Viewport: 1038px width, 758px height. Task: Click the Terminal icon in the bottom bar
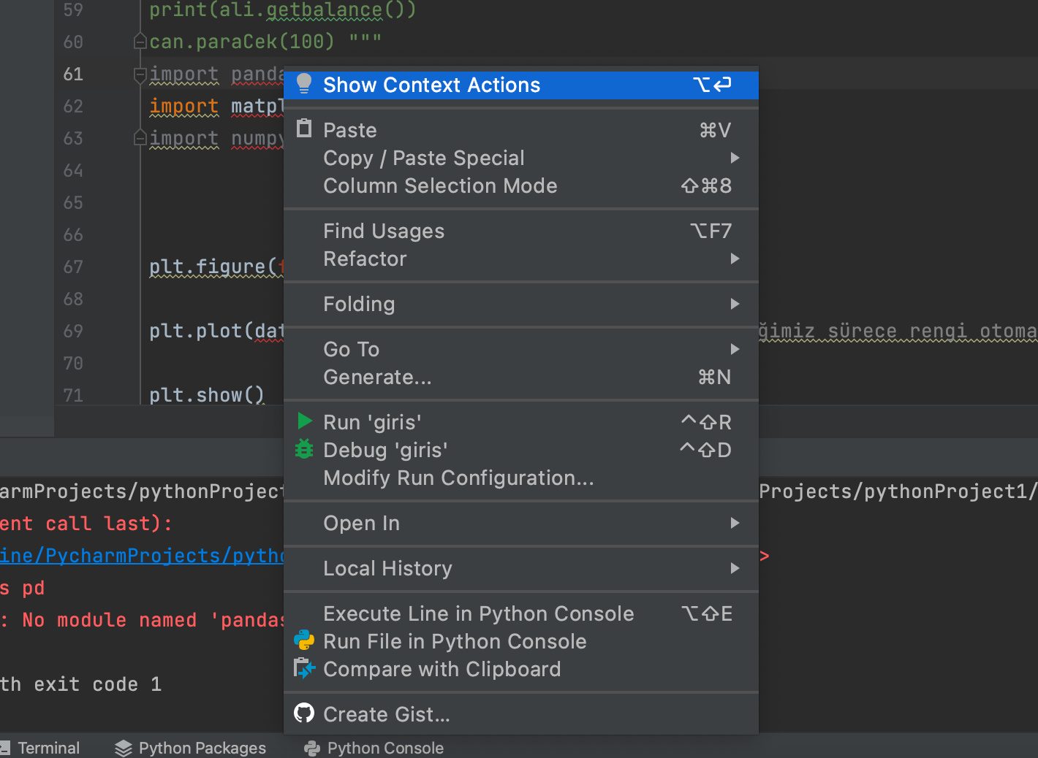pos(7,748)
